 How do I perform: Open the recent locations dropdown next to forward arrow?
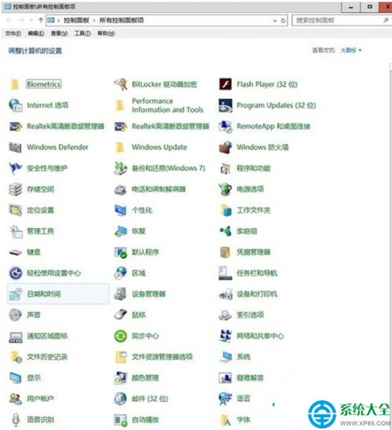coord(31,20)
